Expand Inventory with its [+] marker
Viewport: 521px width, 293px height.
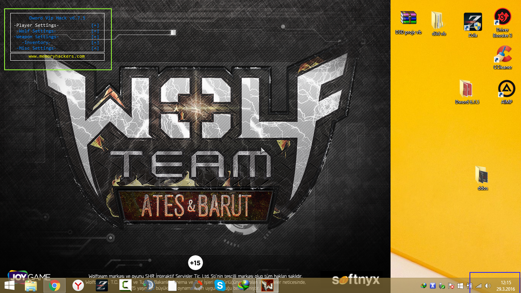(95, 42)
